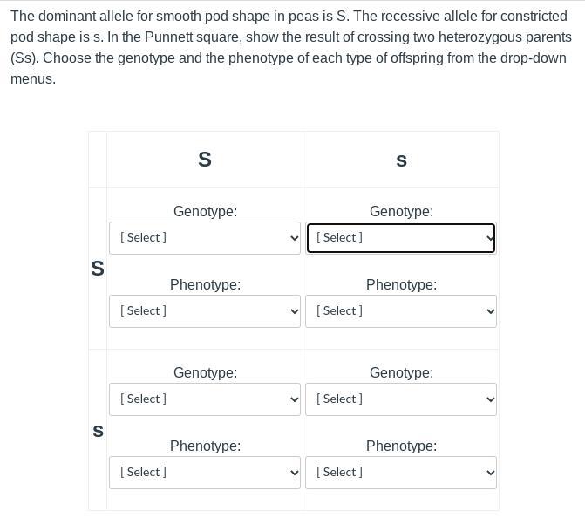Click the Genotype label in the top-right cell

401,211
